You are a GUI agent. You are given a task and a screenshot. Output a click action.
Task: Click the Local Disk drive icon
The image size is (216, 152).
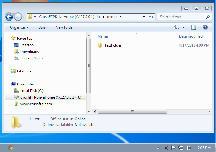16,90
